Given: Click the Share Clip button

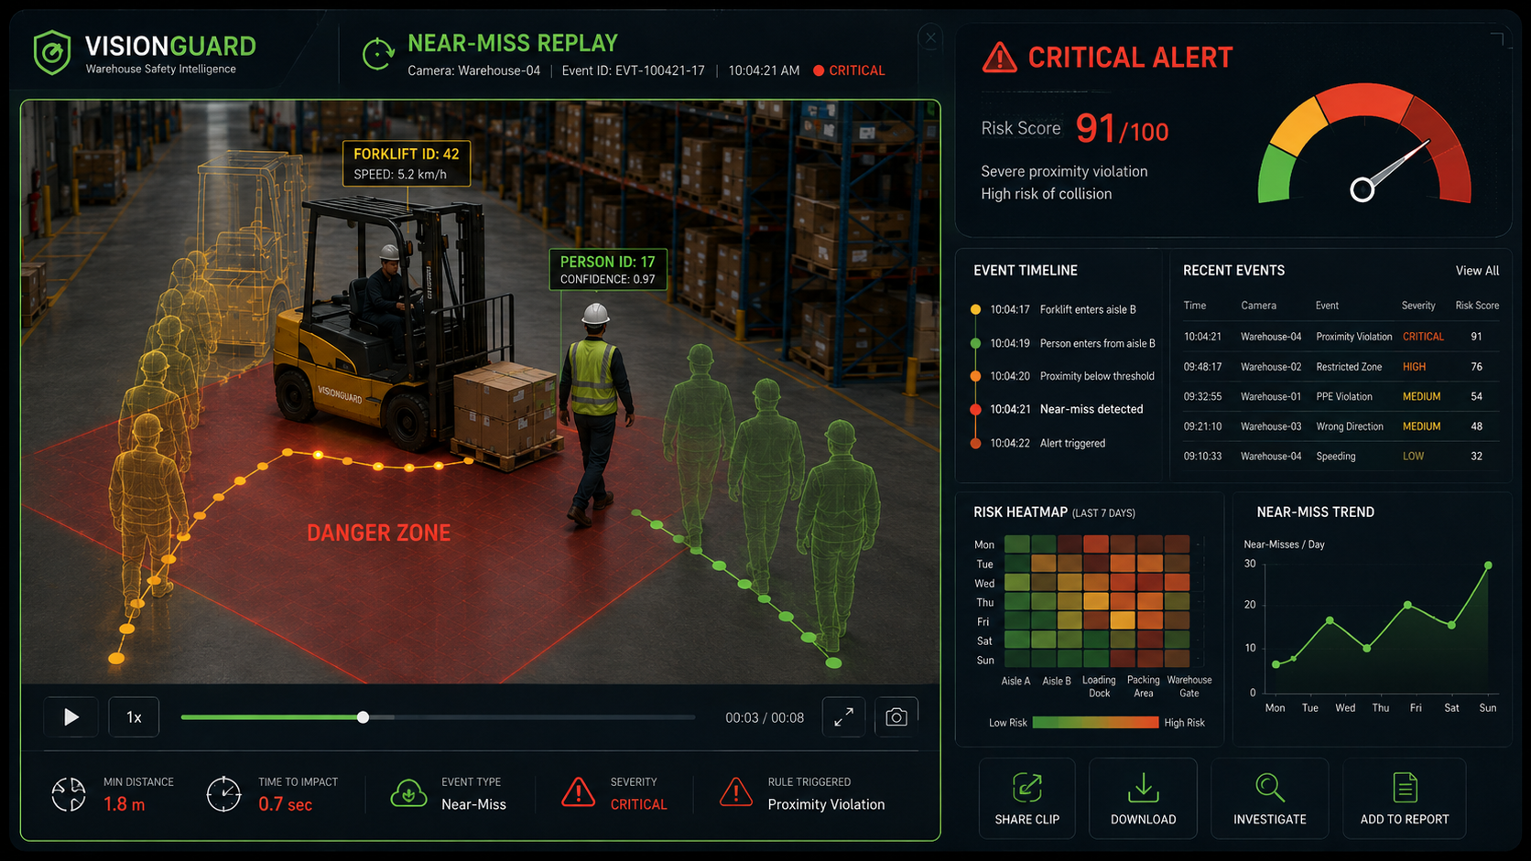Looking at the screenshot, I should [1027, 798].
